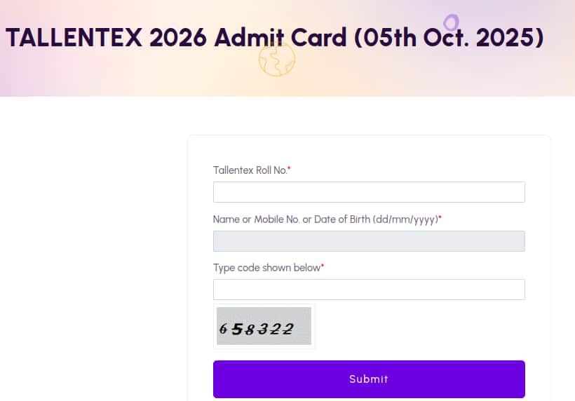Image resolution: width=575 pixels, height=401 pixels.
Task: Click the Type code shown below textbox
Action: tap(369, 290)
